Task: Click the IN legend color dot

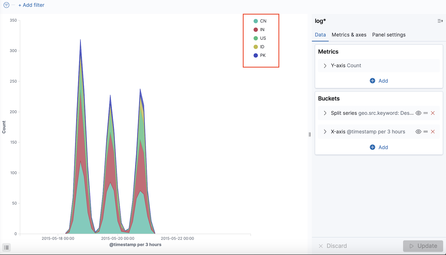Action: click(x=256, y=30)
